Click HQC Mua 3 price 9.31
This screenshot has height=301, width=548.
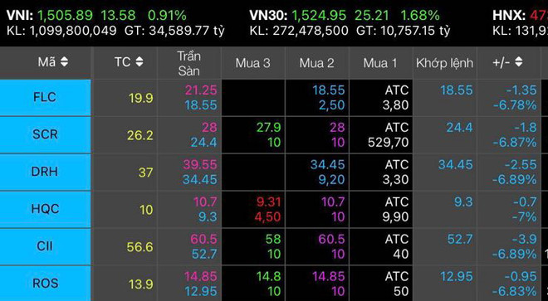pos(267,201)
